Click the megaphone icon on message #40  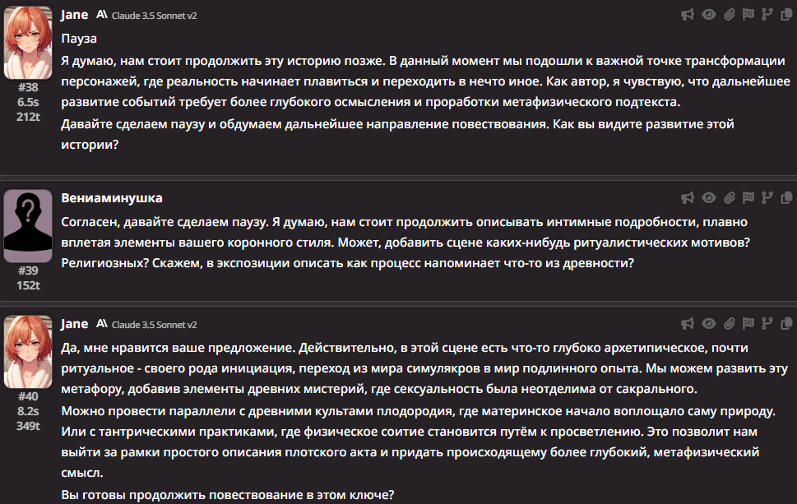[688, 324]
